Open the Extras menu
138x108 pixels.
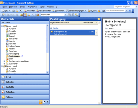pyautogui.click(x=42, y=7)
